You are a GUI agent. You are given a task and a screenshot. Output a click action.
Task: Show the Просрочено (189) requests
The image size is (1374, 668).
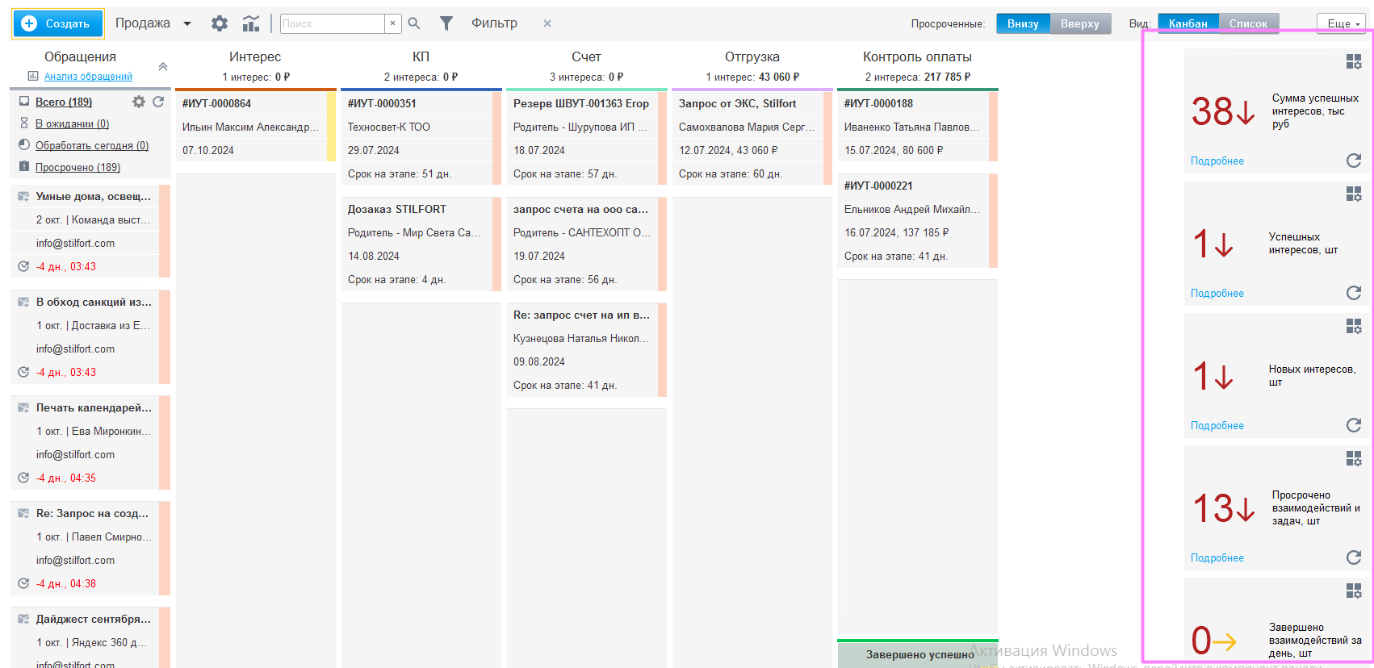pyautogui.click(x=77, y=167)
